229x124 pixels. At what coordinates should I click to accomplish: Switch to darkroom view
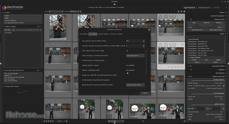[x=204, y=8]
